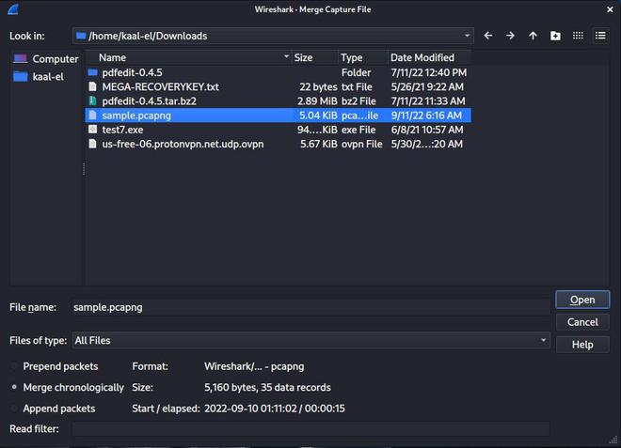This screenshot has height=448, width=621.
Task: Click the Computer sidebar icon
Action: [x=20, y=59]
